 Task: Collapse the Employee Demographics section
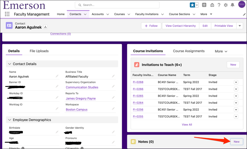pyautogui.click(x=10, y=120)
